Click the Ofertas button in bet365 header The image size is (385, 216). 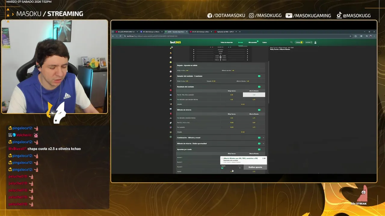pos(299,42)
